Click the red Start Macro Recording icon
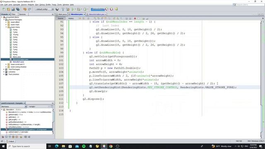Viewport: 265px width, 149px height. [x=135, y=18]
